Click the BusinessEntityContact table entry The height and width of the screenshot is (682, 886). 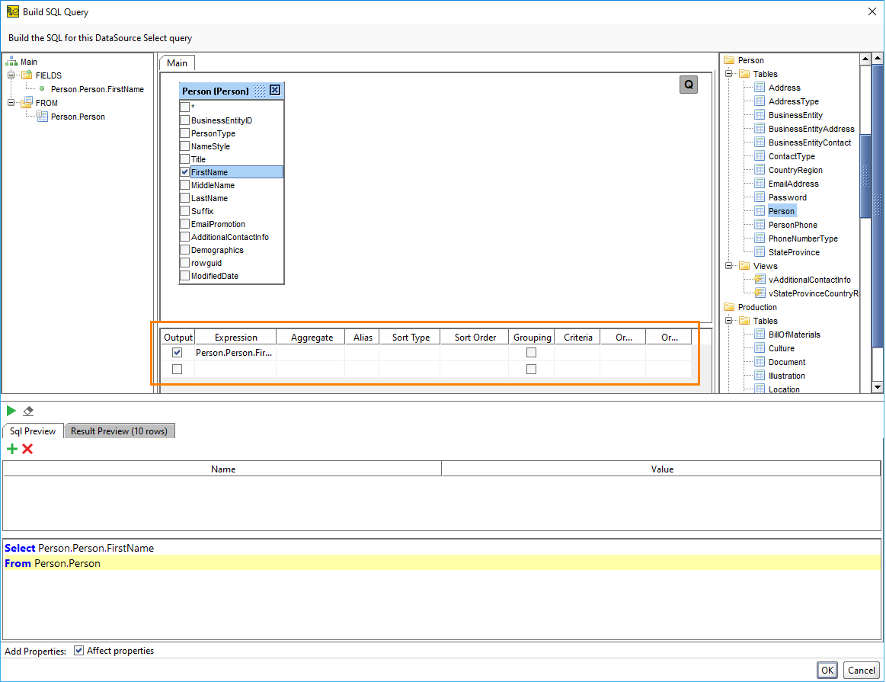810,142
